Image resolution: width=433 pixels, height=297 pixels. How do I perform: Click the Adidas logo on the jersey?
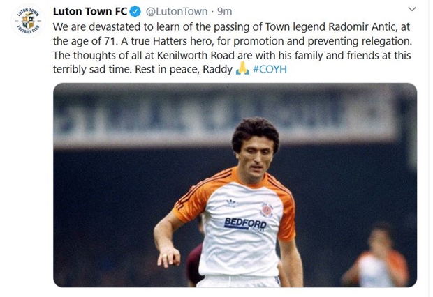230,204
